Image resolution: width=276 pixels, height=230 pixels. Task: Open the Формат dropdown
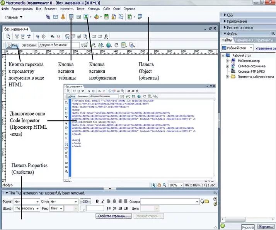(x=27, y=202)
